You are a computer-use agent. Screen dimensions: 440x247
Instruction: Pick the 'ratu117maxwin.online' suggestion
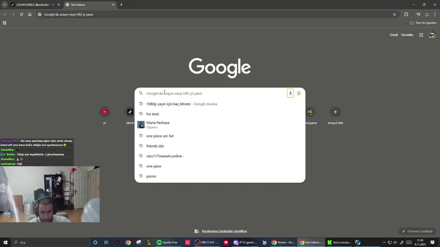pos(220,156)
